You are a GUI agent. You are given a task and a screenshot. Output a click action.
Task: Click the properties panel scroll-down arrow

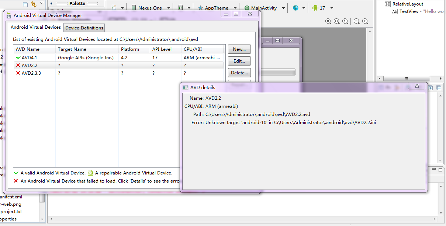(x=440, y=160)
